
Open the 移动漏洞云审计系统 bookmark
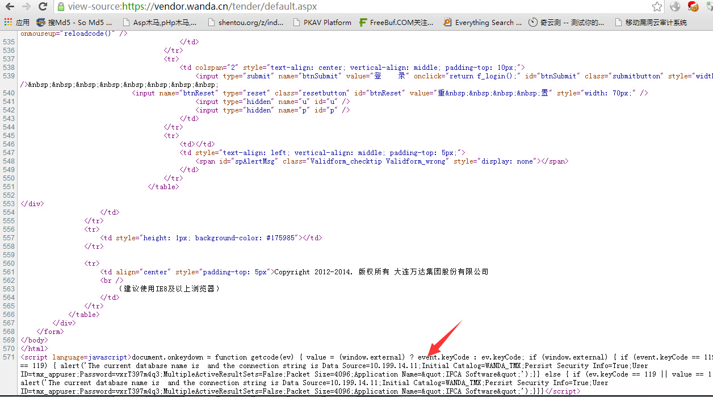tap(651, 23)
